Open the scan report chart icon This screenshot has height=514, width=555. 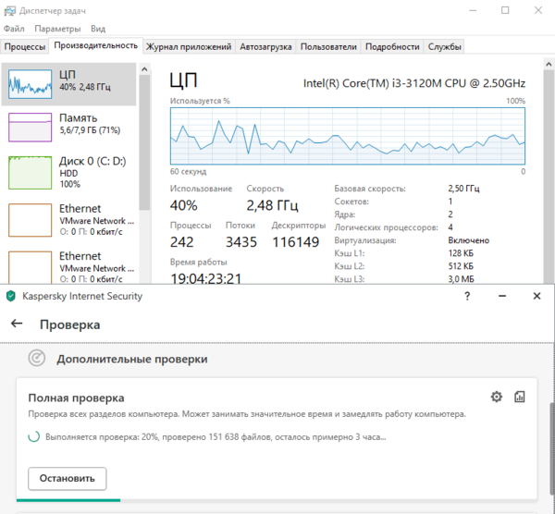[x=520, y=397]
